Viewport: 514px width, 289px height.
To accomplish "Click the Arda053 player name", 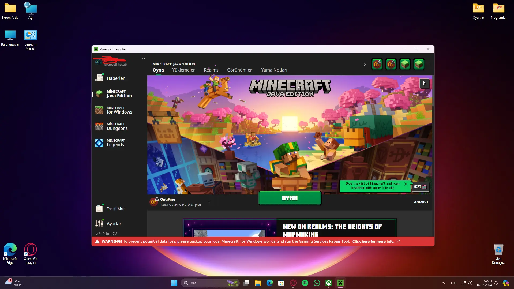I will point(421,202).
